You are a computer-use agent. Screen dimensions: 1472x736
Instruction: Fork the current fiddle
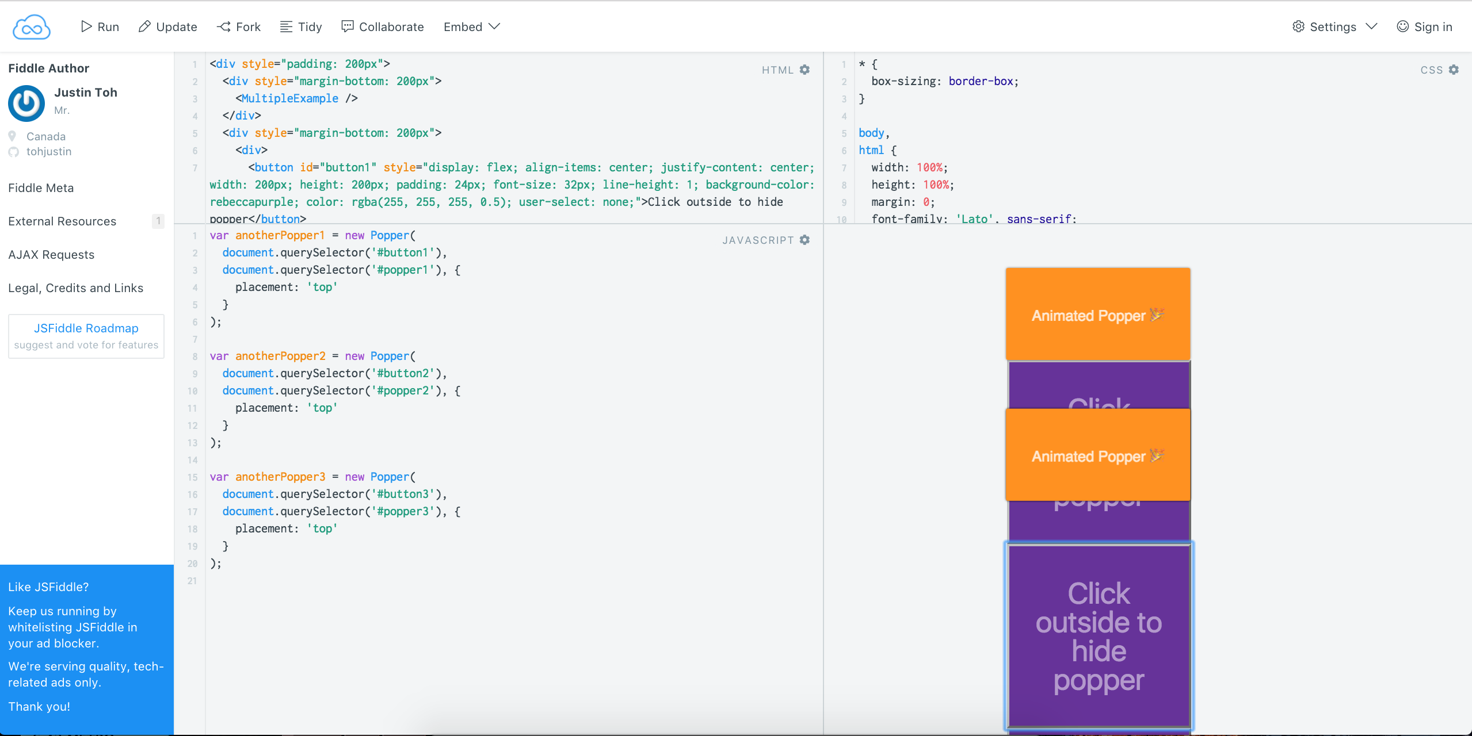(238, 26)
